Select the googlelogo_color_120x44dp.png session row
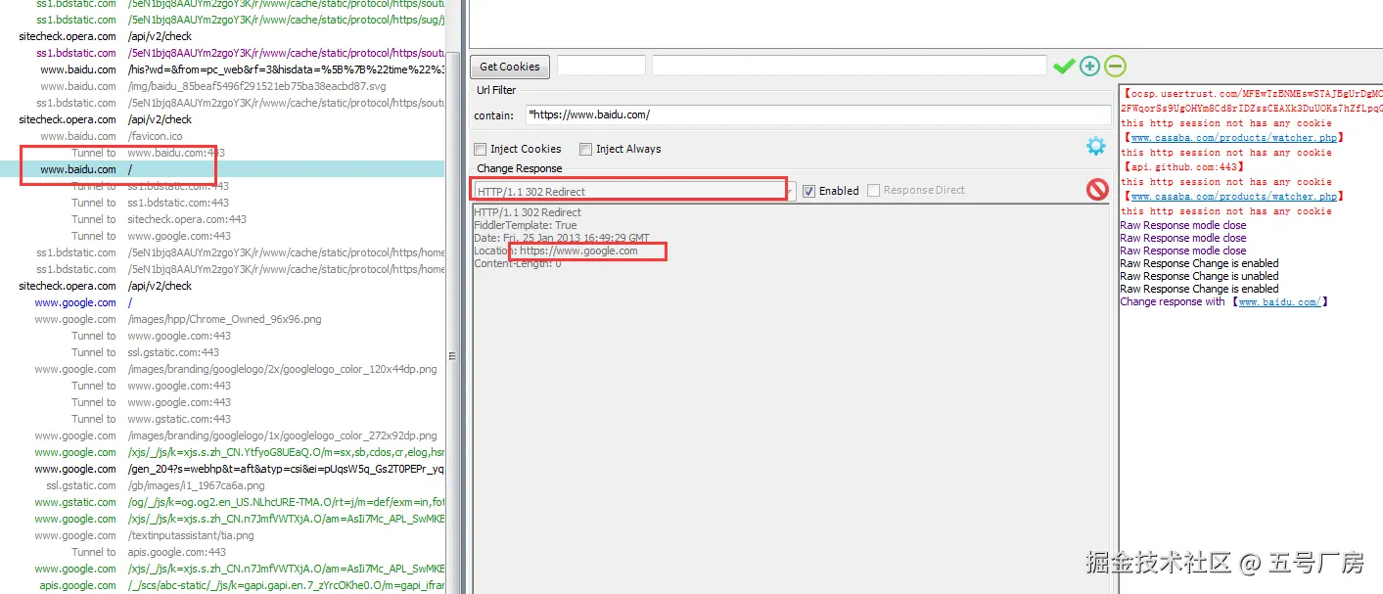Screen dimensions: 1383x594 [222, 369]
